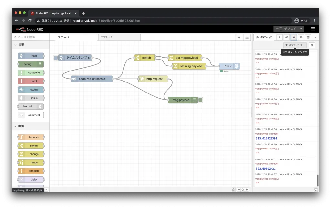
Task: Collapse the 機能 palette category
Action: click(15, 126)
